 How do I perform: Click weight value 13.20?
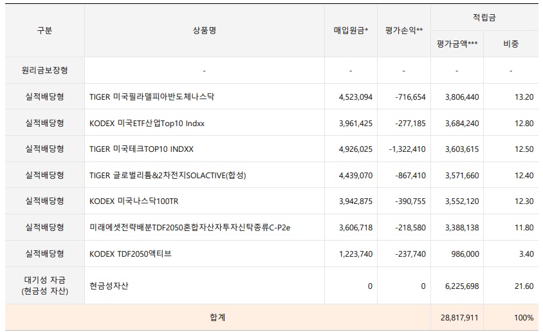tap(524, 97)
